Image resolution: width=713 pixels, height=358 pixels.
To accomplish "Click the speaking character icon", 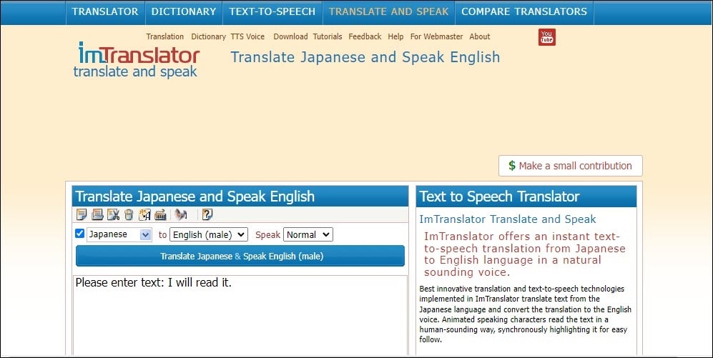I will pos(181,214).
